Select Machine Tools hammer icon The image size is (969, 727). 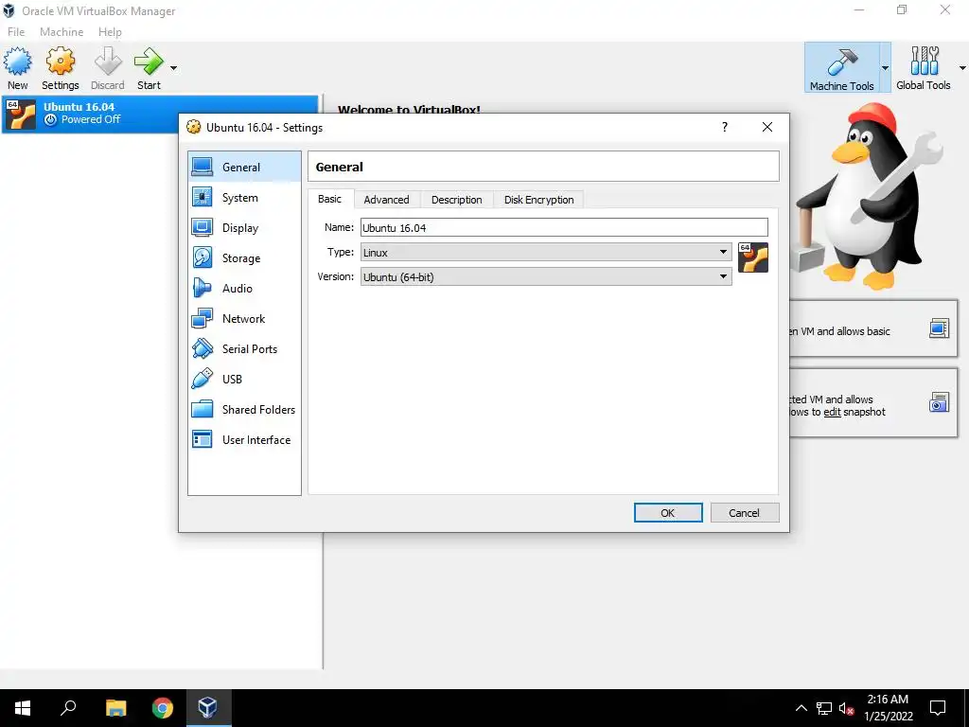pyautogui.click(x=841, y=62)
